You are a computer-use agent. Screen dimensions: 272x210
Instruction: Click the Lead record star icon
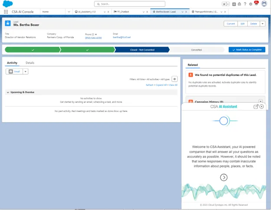[x=8, y=23]
